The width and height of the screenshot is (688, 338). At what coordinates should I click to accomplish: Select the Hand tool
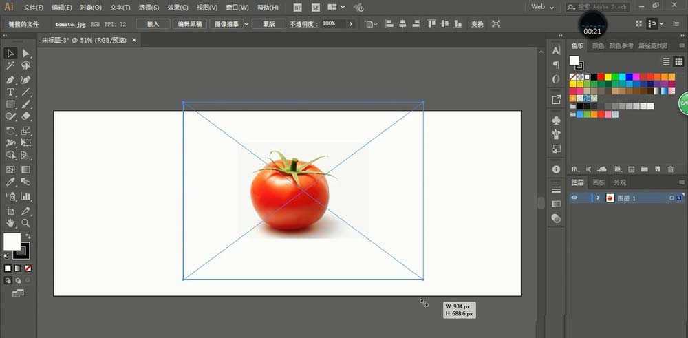(10, 223)
